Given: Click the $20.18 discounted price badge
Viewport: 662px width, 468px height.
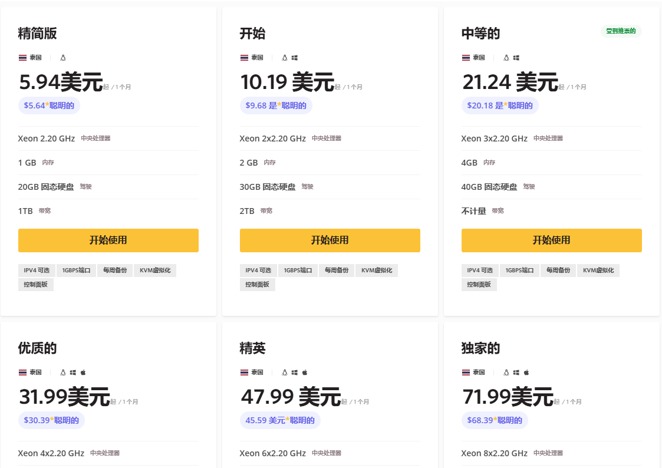Looking at the screenshot, I should [499, 106].
